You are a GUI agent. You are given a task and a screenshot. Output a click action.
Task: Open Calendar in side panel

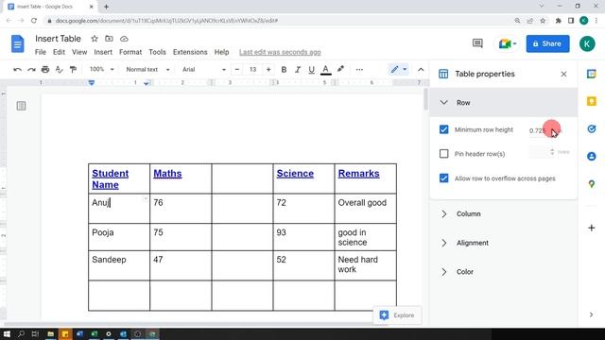click(591, 74)
